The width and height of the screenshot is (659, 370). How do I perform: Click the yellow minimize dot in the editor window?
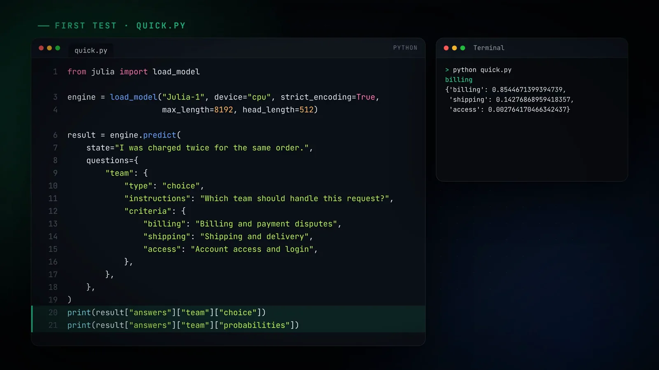pos(49,48)
